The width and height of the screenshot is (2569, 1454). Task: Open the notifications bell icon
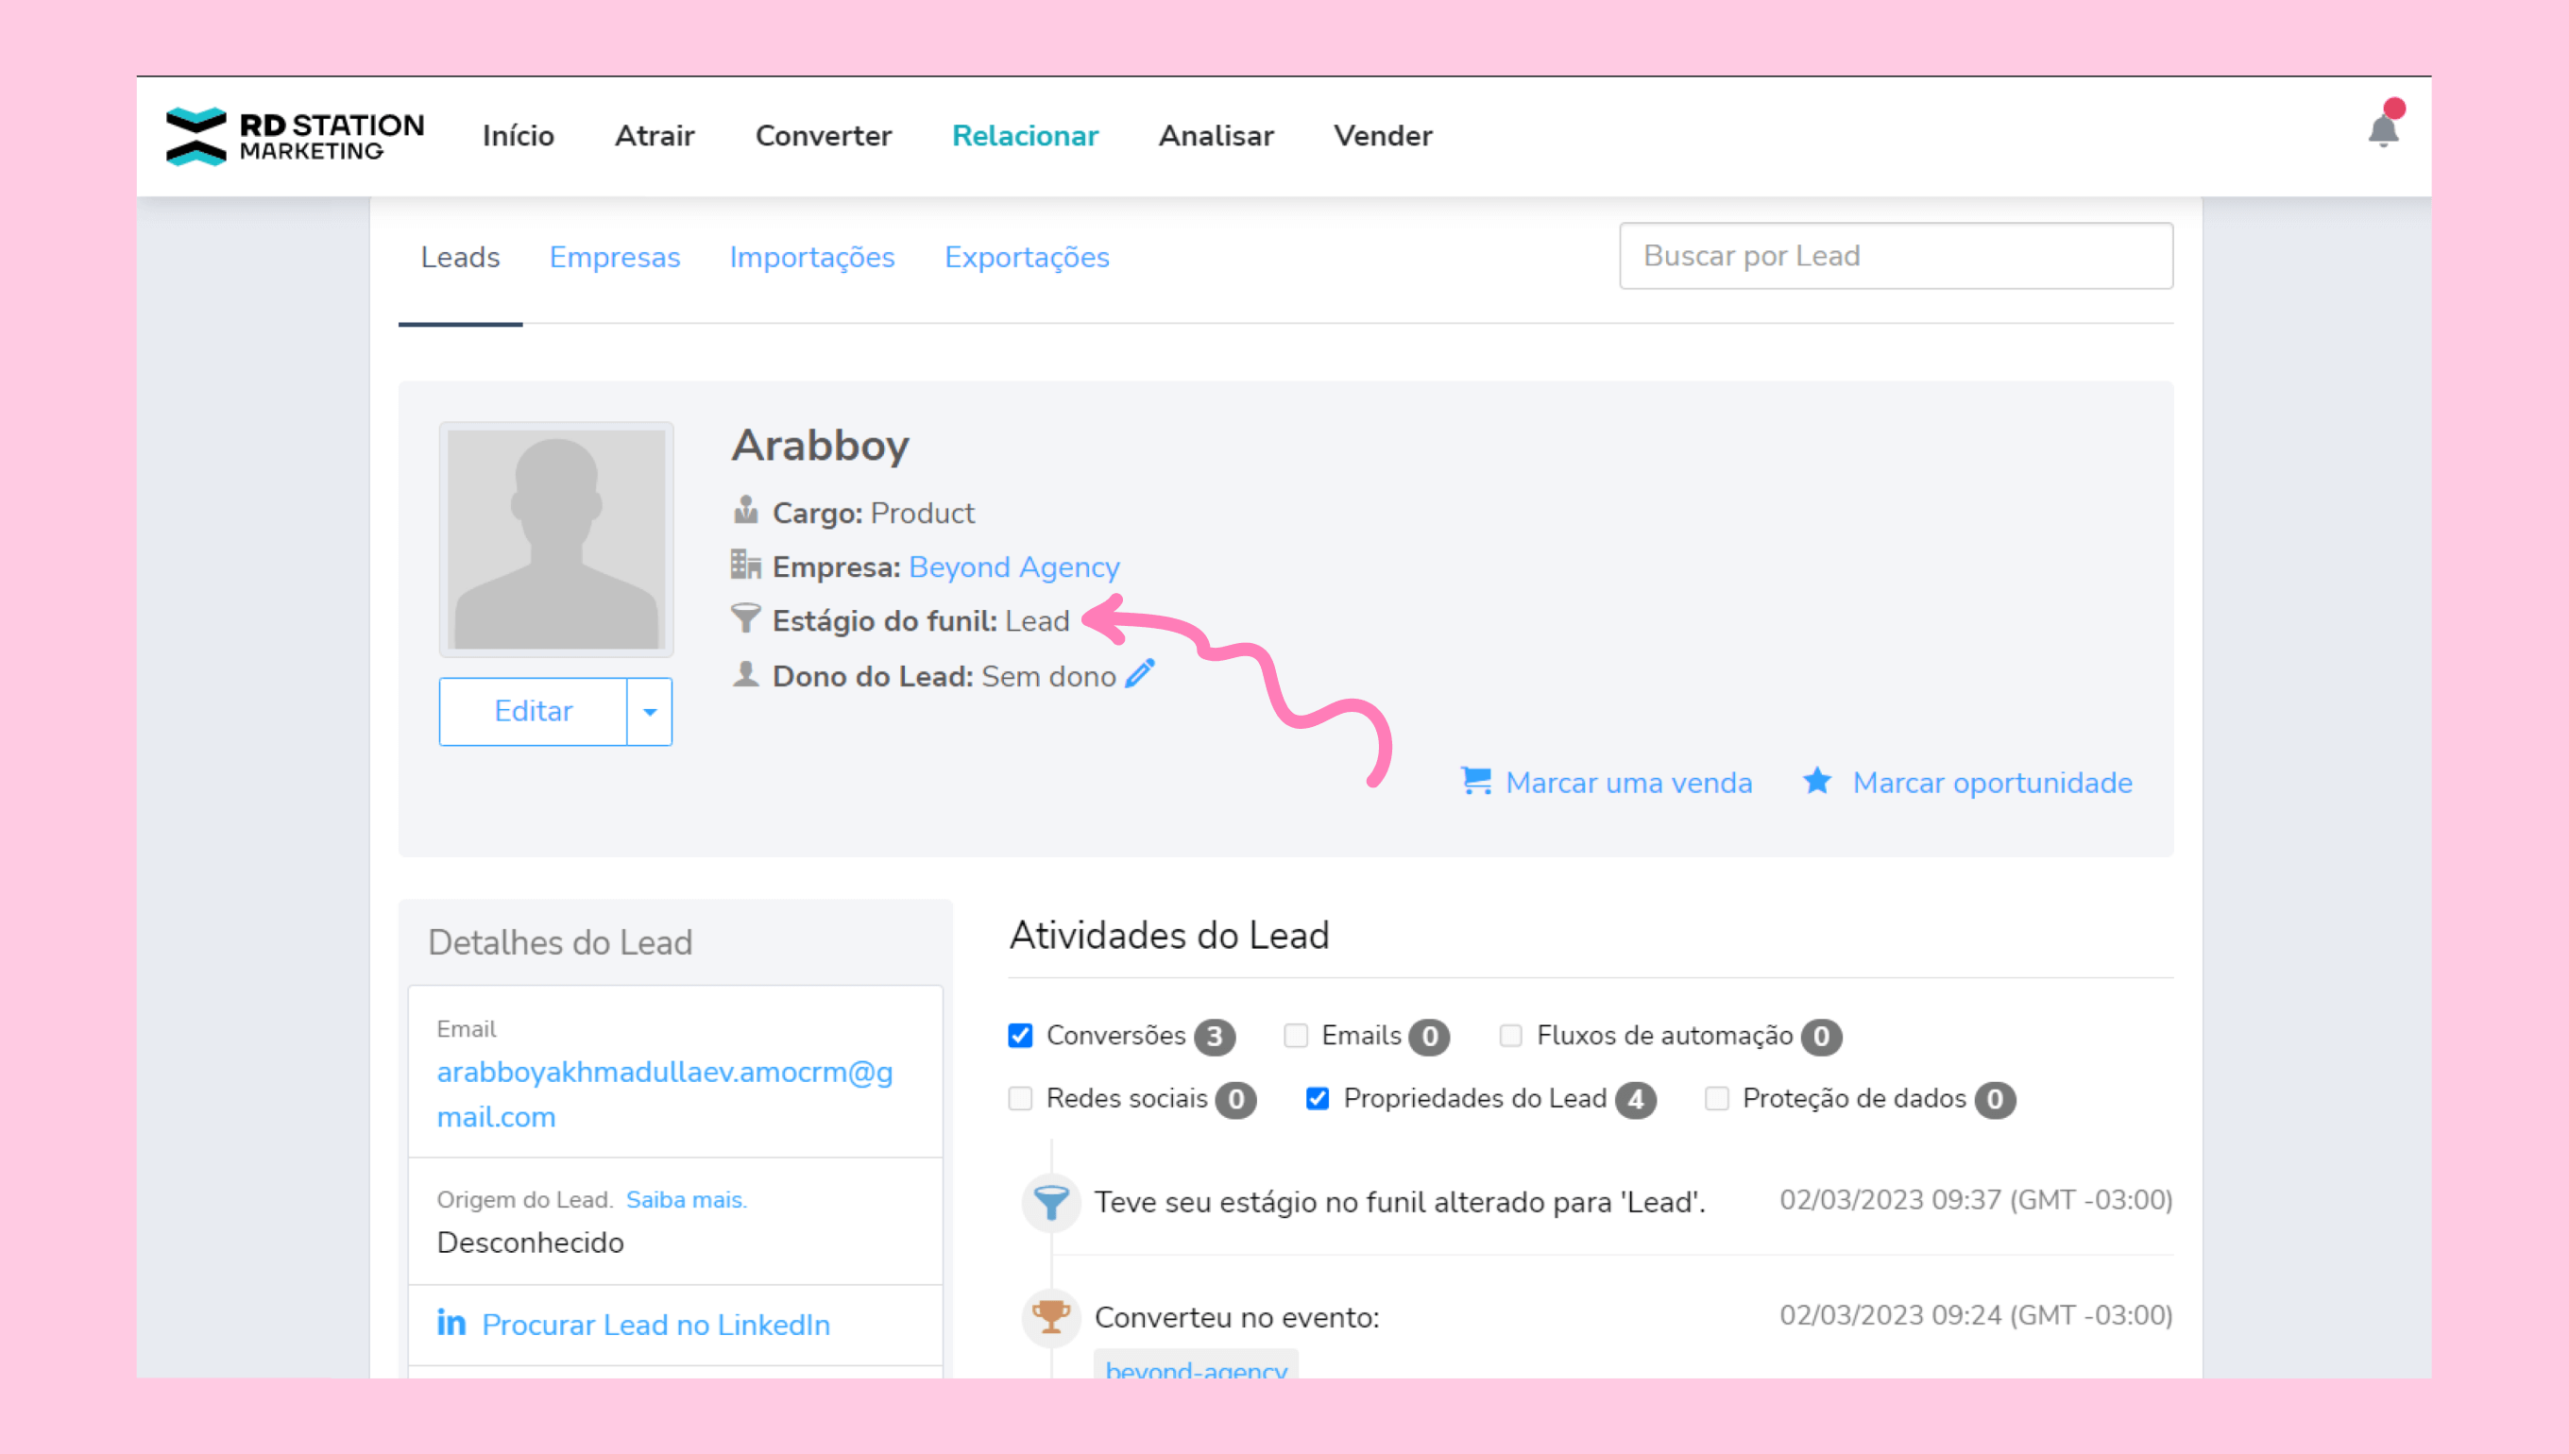pos(2383,130)
